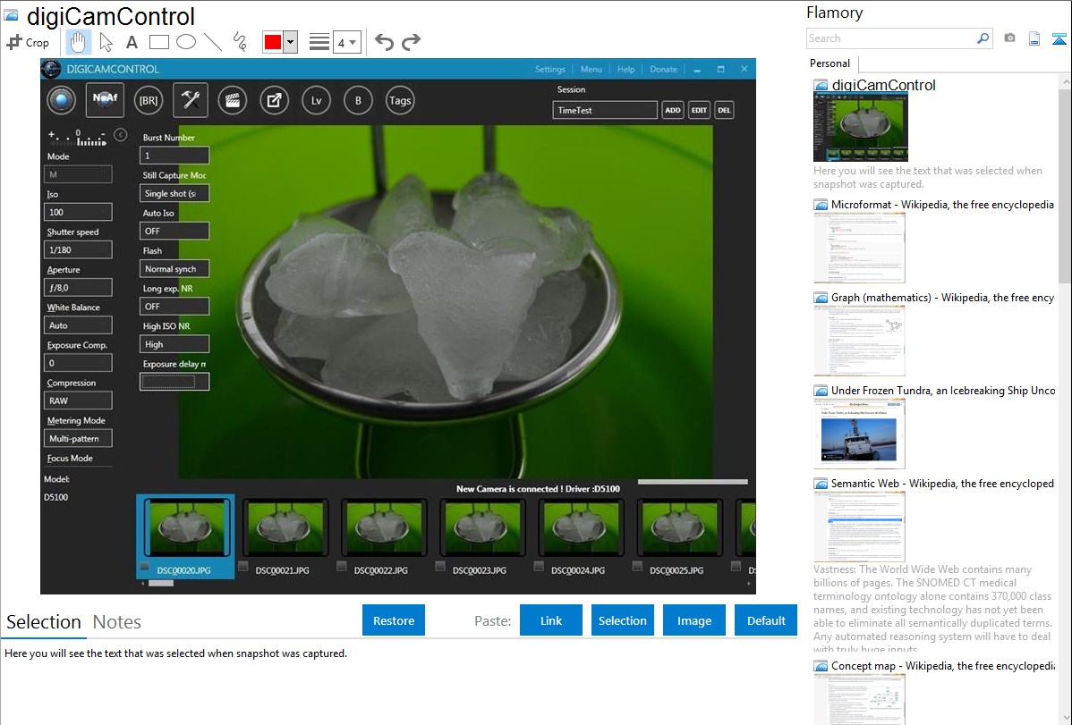Click the Link paste button
The height and width of the screenshot is (725, 1072).
click(551, 620)
